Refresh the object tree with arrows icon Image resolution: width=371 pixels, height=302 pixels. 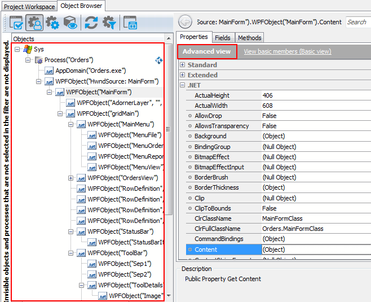(x=91, y=23)
